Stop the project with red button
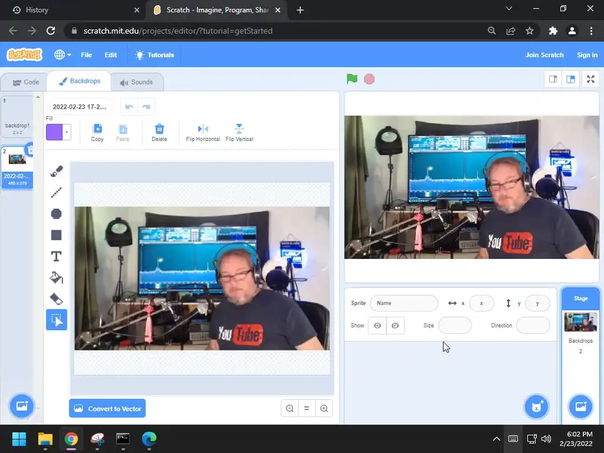Viewport: 604px width, 453px height. (369, 79)
